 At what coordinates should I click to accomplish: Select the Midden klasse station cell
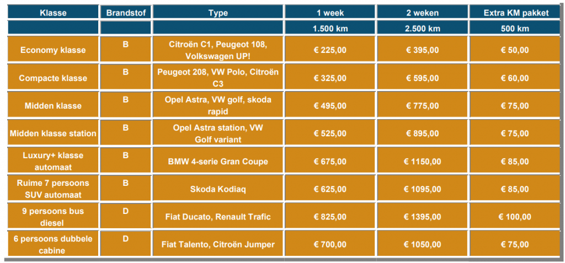[x=53, y=133]
